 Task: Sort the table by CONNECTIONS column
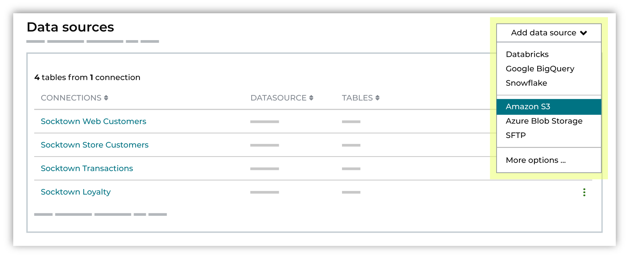coord(72,98)
